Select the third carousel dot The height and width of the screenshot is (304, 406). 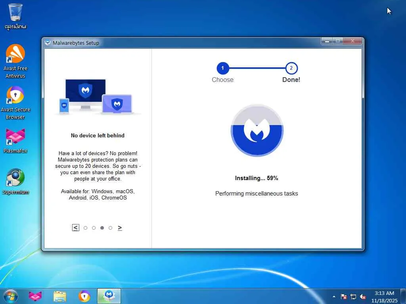coord(102,228)
